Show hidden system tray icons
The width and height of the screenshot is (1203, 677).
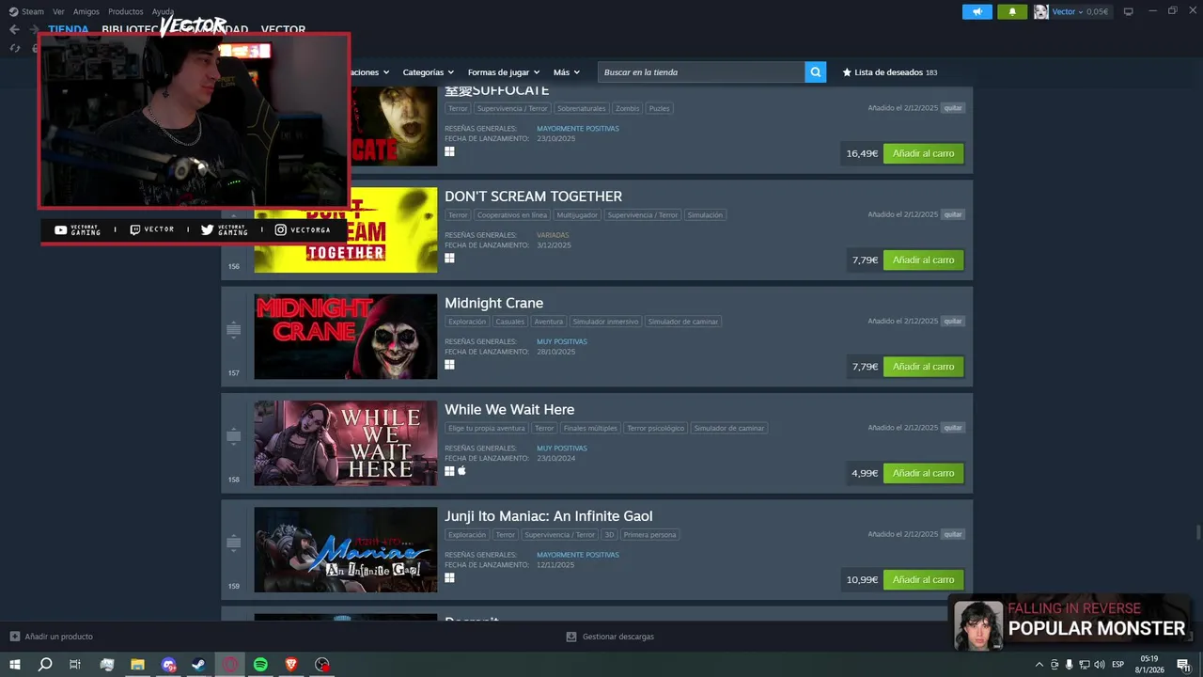click(1039, 665)
